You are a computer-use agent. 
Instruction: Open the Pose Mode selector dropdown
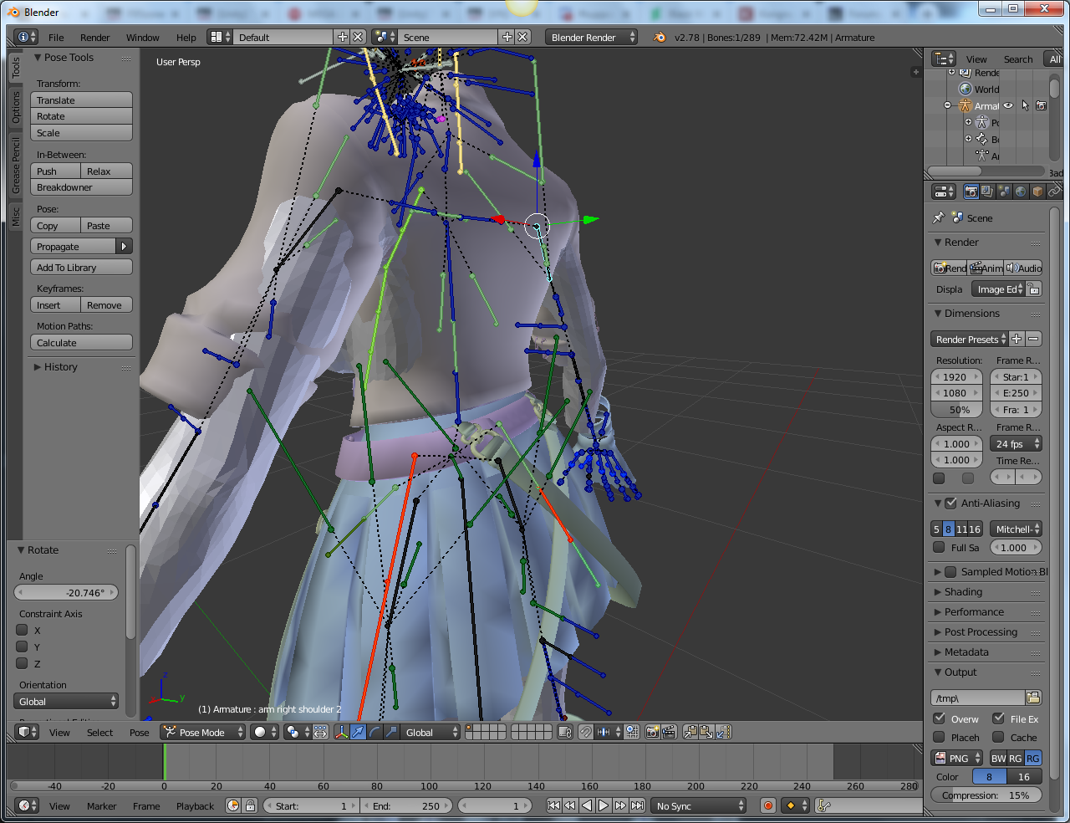coord(203,732)
